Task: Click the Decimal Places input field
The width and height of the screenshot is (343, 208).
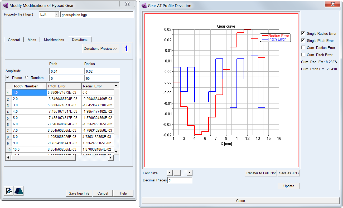Action: [x=180, y=180]
